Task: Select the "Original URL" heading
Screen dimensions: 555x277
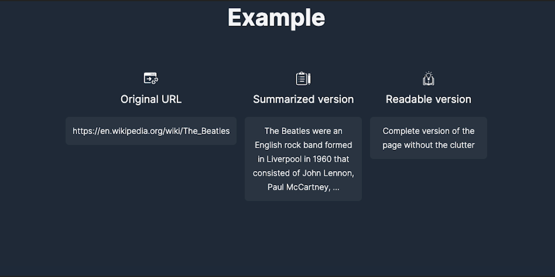Action: click(x=151, y=99)
